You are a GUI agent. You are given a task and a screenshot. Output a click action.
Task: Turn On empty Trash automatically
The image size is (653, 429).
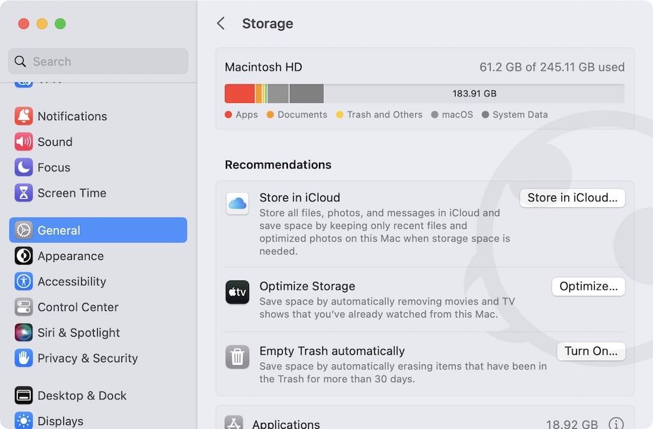(x=590, y=351)
